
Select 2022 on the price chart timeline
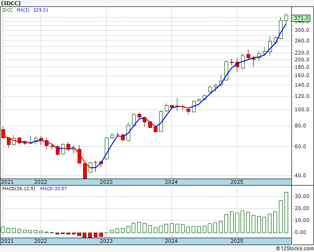(x=41, y=182)
